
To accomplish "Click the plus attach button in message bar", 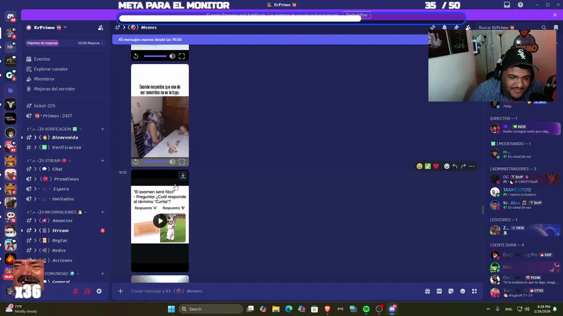I will pos(121,291).
